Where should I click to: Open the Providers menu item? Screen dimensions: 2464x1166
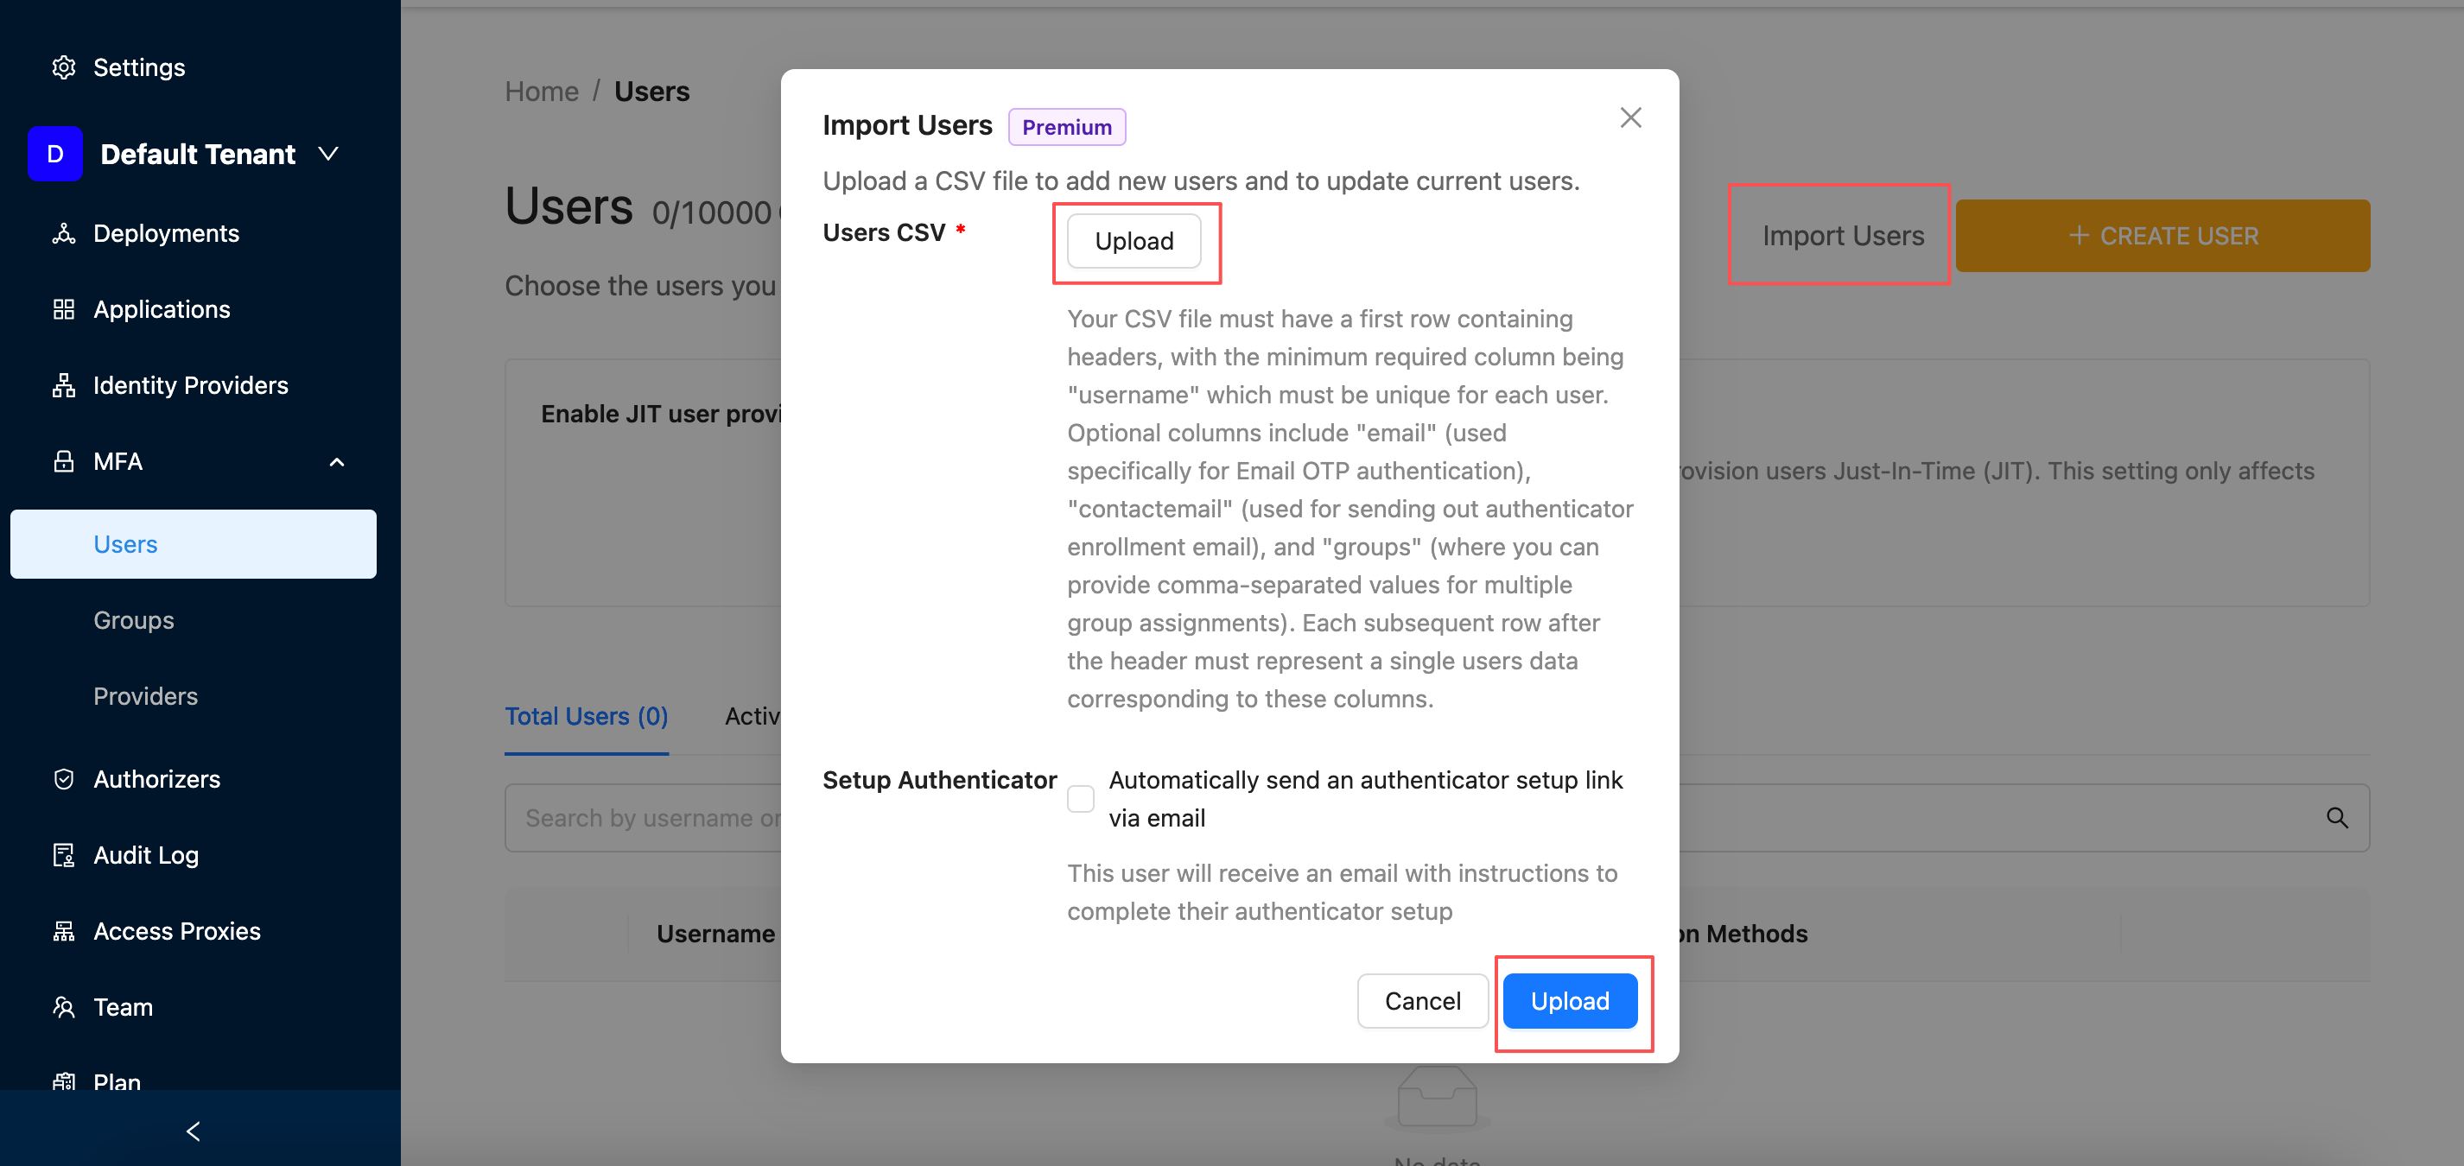(x=145, y=696)
